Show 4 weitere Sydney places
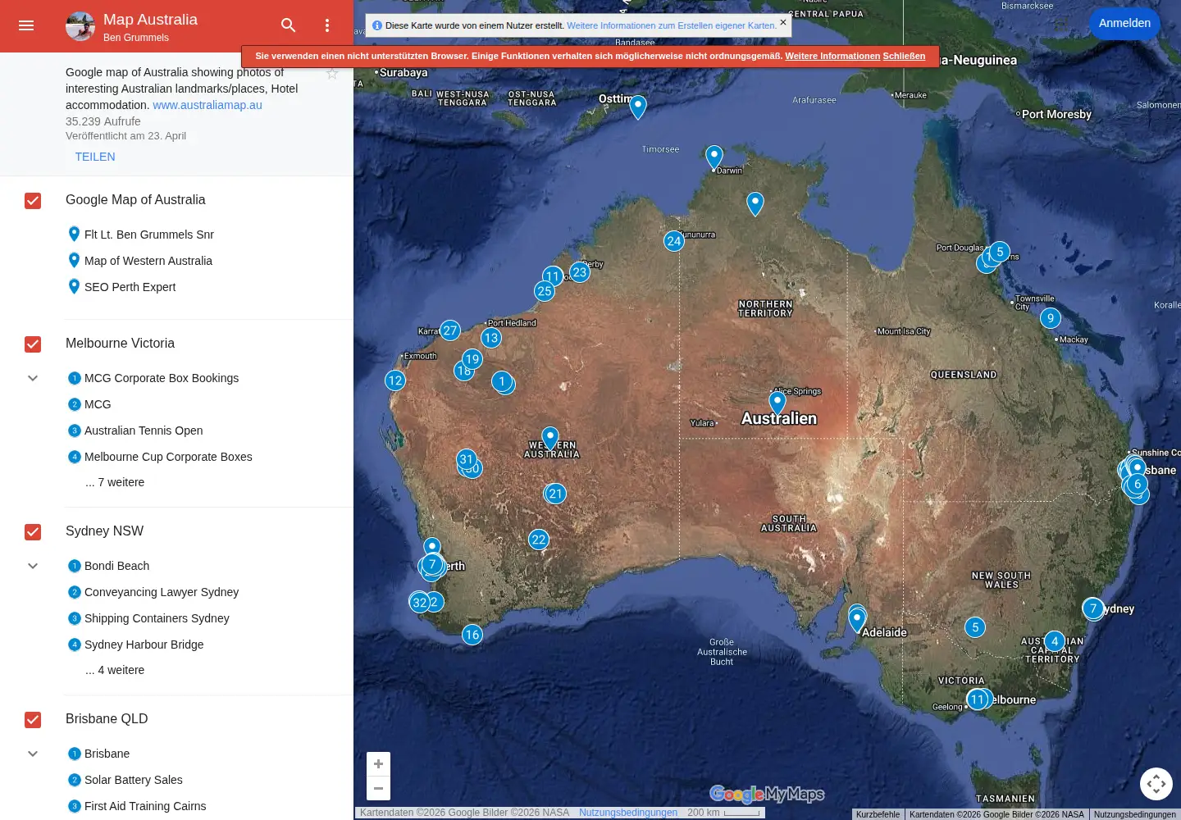The width and height of the screenshot is (1181, 820). coord(115,670)
